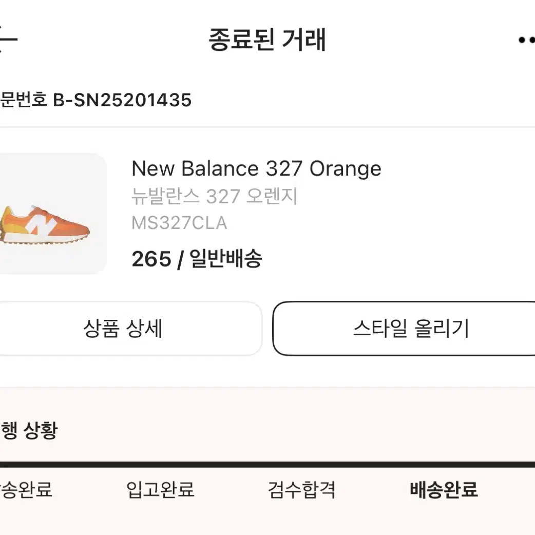This screenshot has width=535, height=535.
Task: Click the 주문번호 label text
Action: click(x=23, y=100)
